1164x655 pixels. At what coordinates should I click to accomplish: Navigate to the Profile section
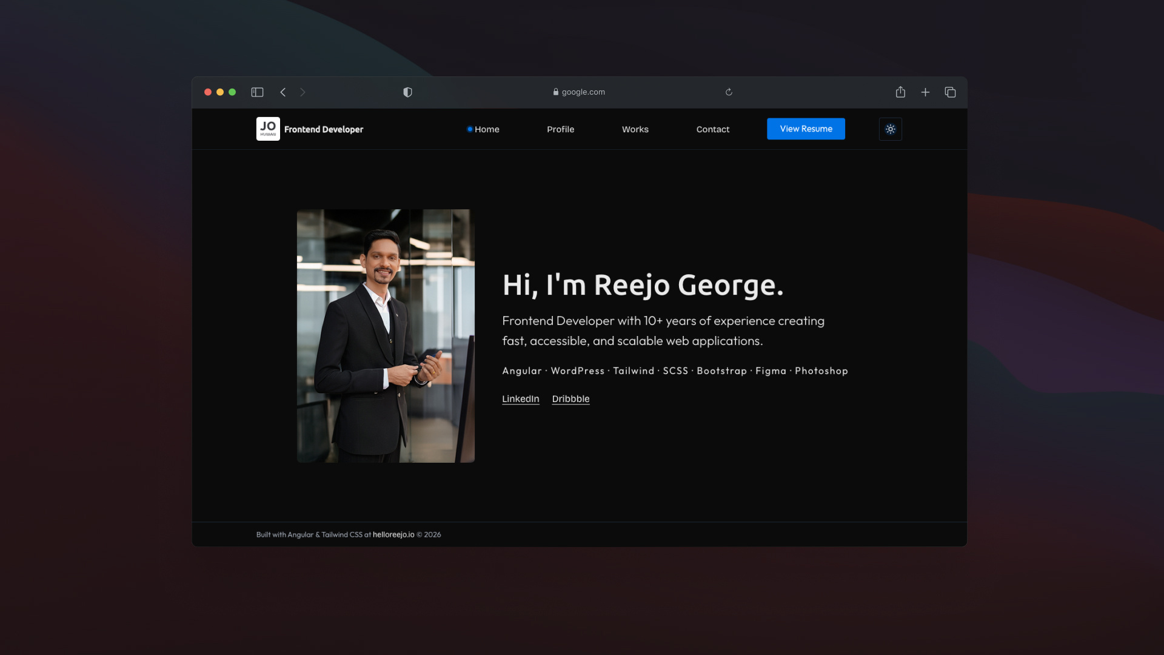(x=560, y=129)
